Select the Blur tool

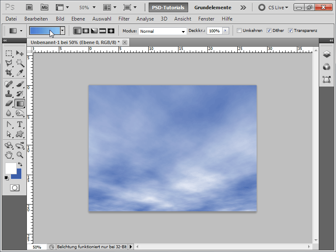(8, 113)
